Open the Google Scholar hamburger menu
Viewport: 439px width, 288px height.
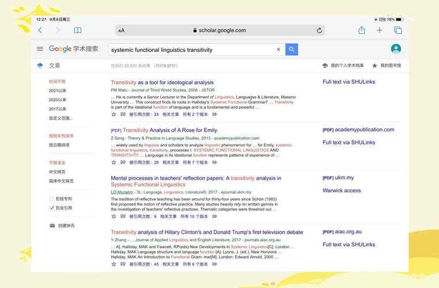click(40, 49)
